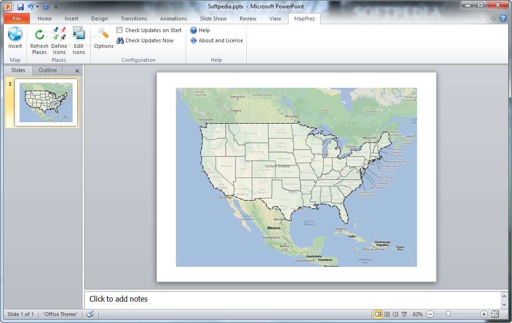Screen dimensions: 512x323
Task: Switch to Normal view icon
Action: click(x=378, y=314)
